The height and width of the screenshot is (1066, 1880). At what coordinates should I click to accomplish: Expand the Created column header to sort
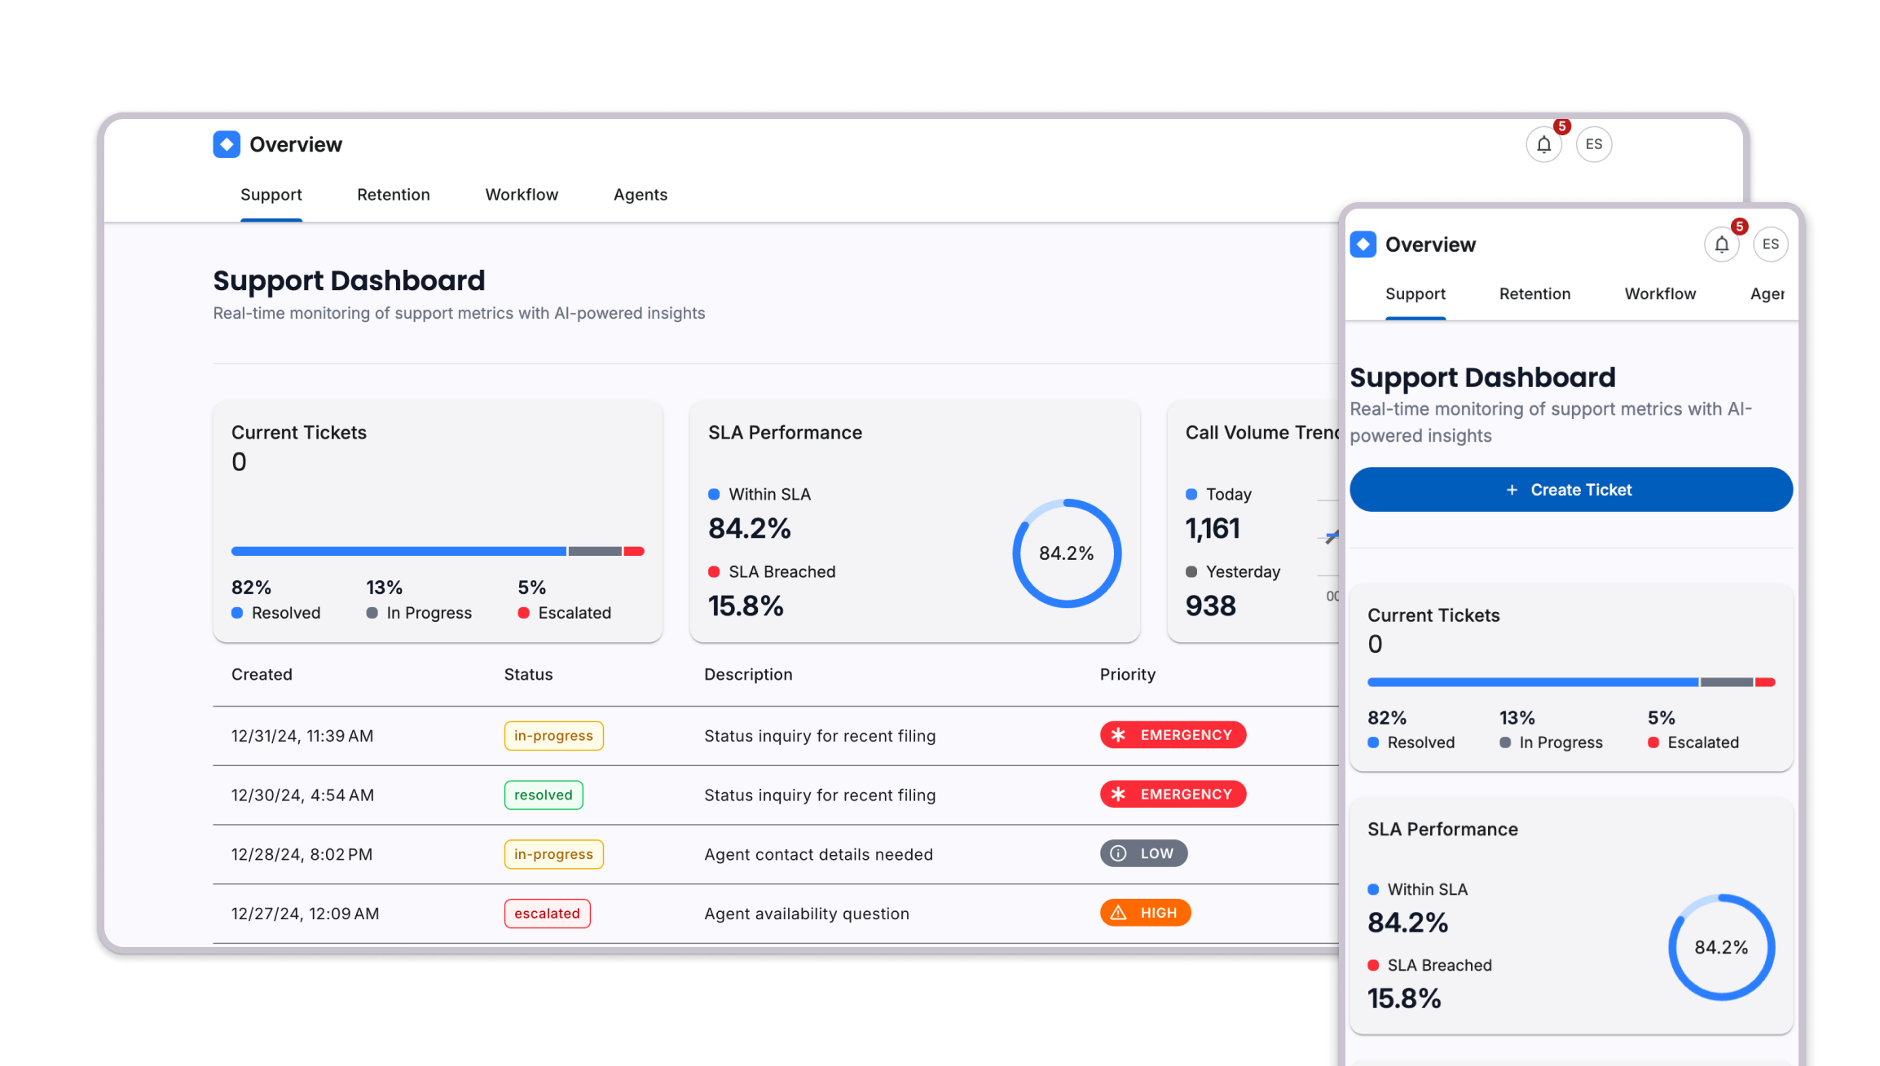[261, 674]
